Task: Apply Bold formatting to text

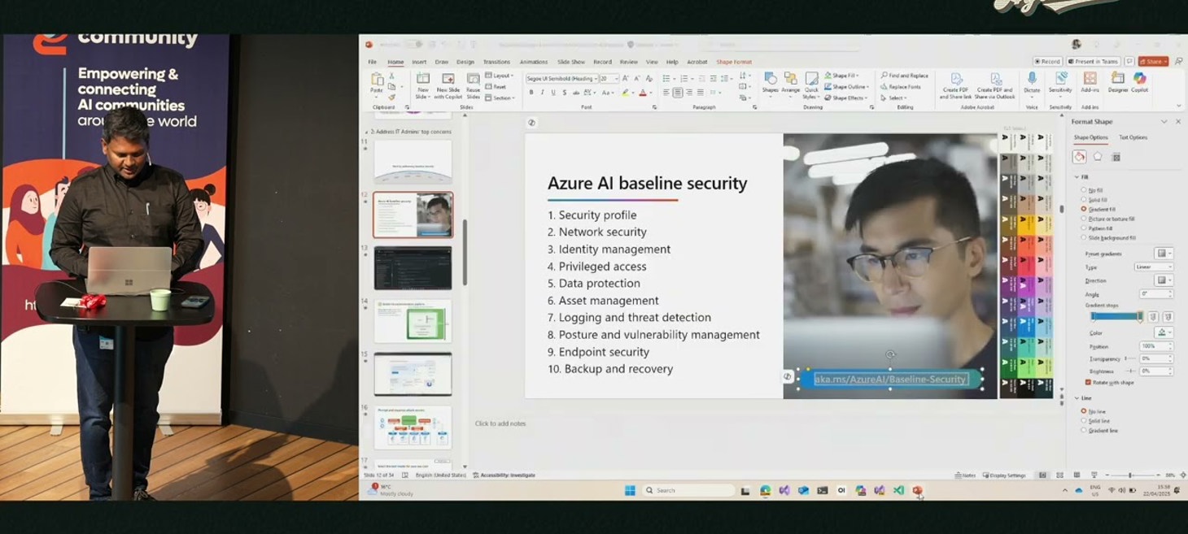Action: click(x=530, y=93)
